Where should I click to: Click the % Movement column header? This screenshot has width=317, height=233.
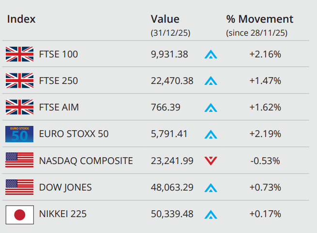click(259, 19)
